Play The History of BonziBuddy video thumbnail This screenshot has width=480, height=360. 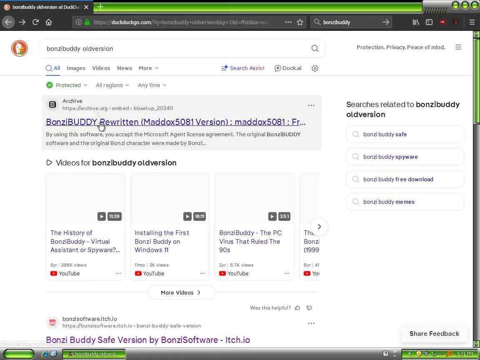click(x=85, y=199)
